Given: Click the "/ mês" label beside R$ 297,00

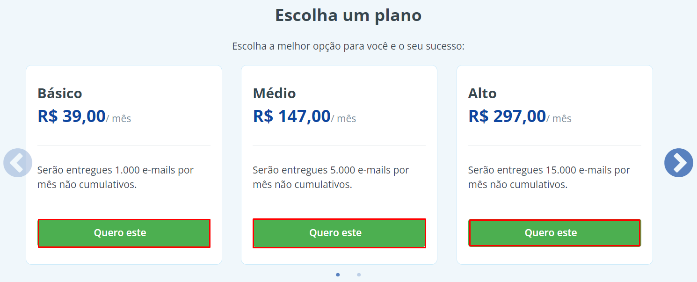Looking at the screenshot, I should tap(559, 119).
